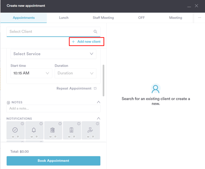Toggle email on the bell notification card
The image size is (205, 169).
tap(32, 136)
